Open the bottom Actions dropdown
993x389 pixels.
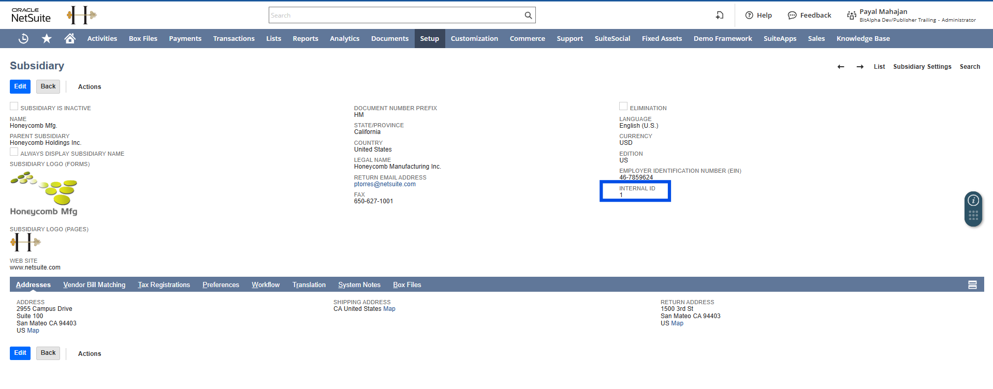pyautogui.click(x=90, y=354)
